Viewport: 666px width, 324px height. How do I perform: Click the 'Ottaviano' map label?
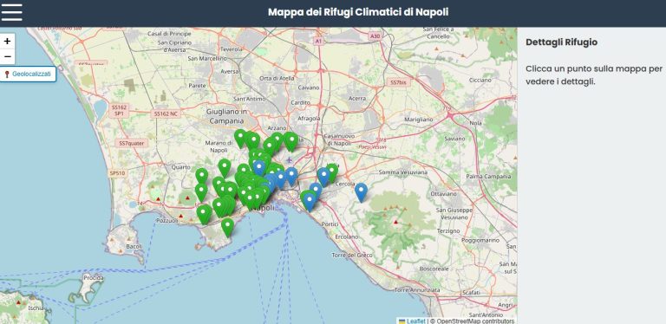tap(443, 193)
